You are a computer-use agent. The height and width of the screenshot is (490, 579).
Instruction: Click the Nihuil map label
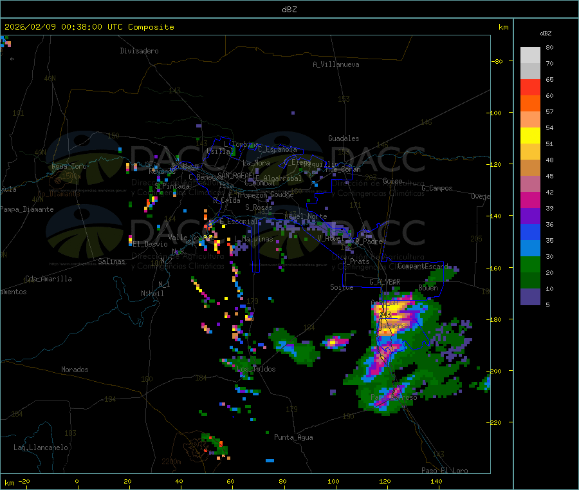tap(152, 294)
